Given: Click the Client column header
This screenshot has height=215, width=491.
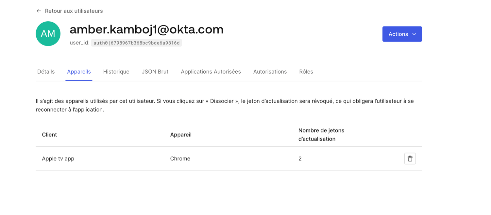Looking at the screenshot, I should click(x=49, y=135).
